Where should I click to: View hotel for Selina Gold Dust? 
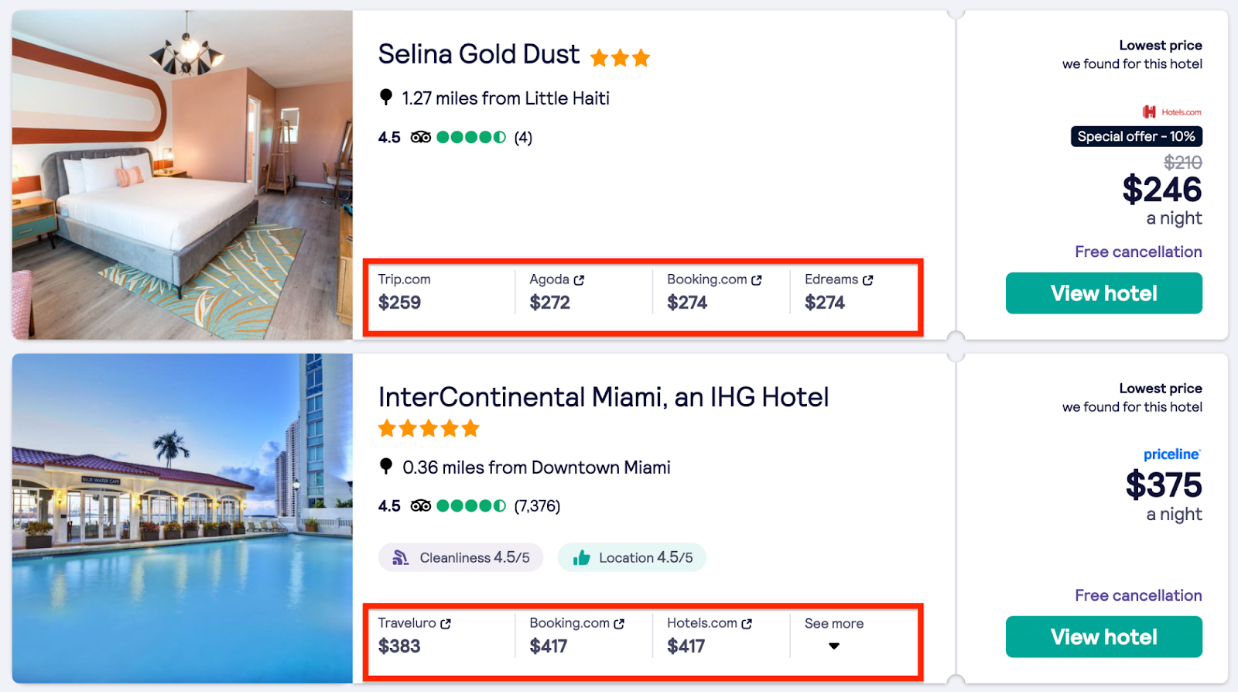coord(1103,293)
